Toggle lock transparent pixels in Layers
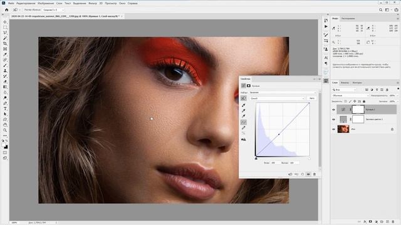Image resolution: width=401 pixels, height=225 pixels. pos(345,101)
